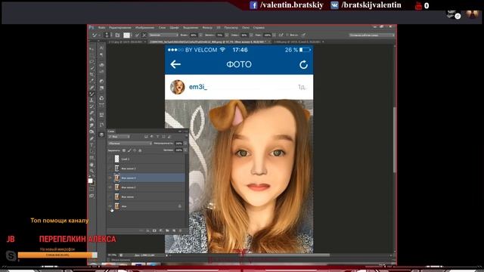Toggle visibility of top white-thumbnail layer
The image size is (484, 272).
[x=110, y=159]
